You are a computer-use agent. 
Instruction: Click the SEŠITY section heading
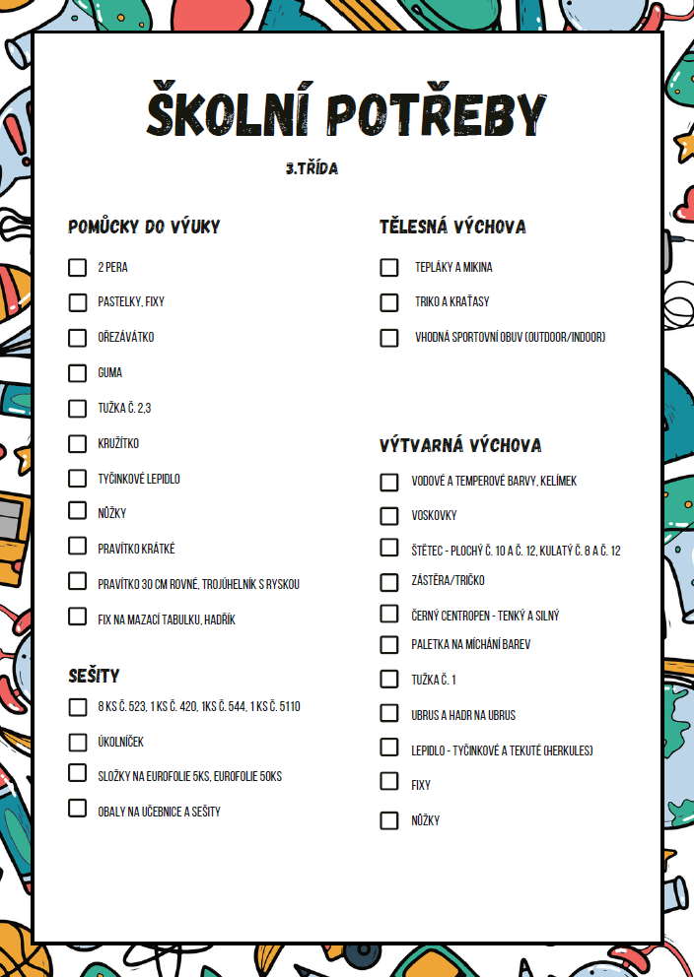tap(94, 676)
